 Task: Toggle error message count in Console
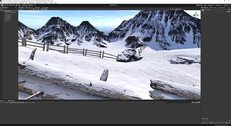[x=199, y=102]
